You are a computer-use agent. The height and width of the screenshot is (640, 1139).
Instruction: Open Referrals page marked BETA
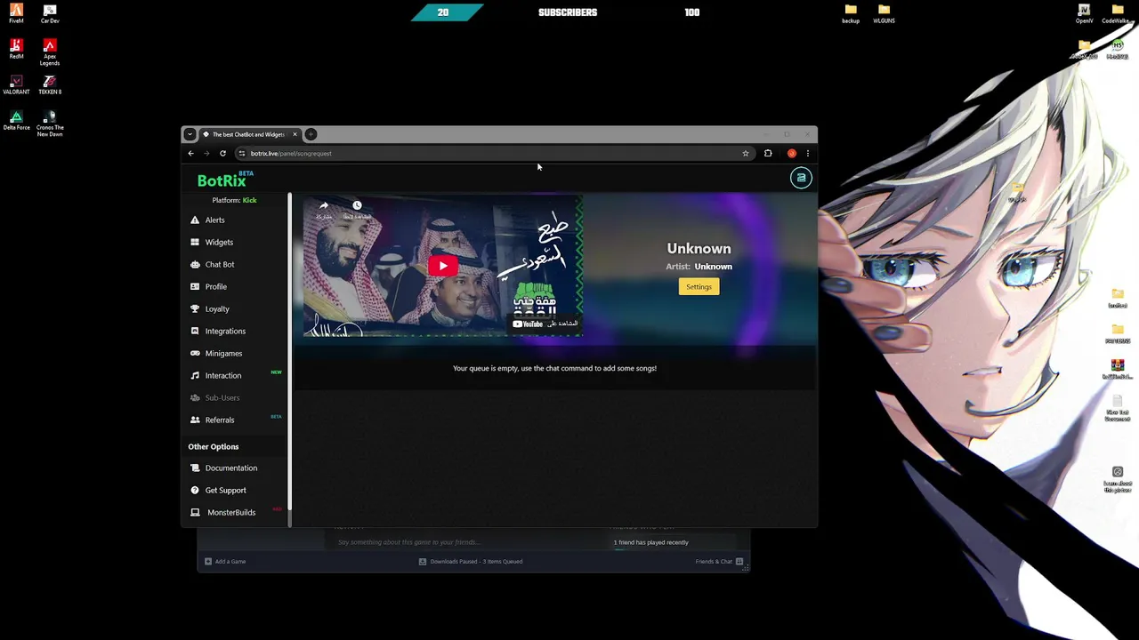[x=220, y=420]
